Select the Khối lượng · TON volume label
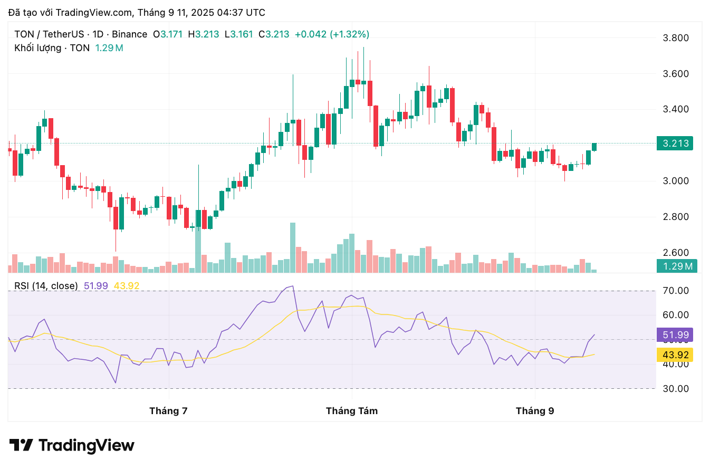 (52, 48)
